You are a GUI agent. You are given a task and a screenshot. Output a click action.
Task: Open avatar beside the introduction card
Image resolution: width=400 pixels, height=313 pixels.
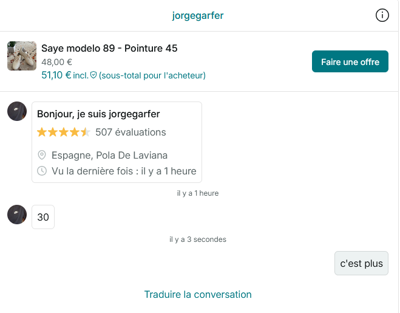[17, 111]
